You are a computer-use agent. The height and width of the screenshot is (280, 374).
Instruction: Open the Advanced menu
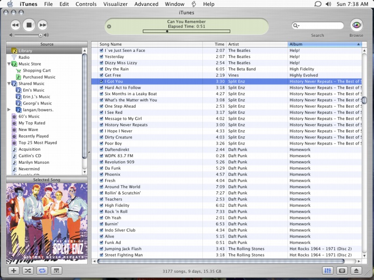[x=146, y=4]
